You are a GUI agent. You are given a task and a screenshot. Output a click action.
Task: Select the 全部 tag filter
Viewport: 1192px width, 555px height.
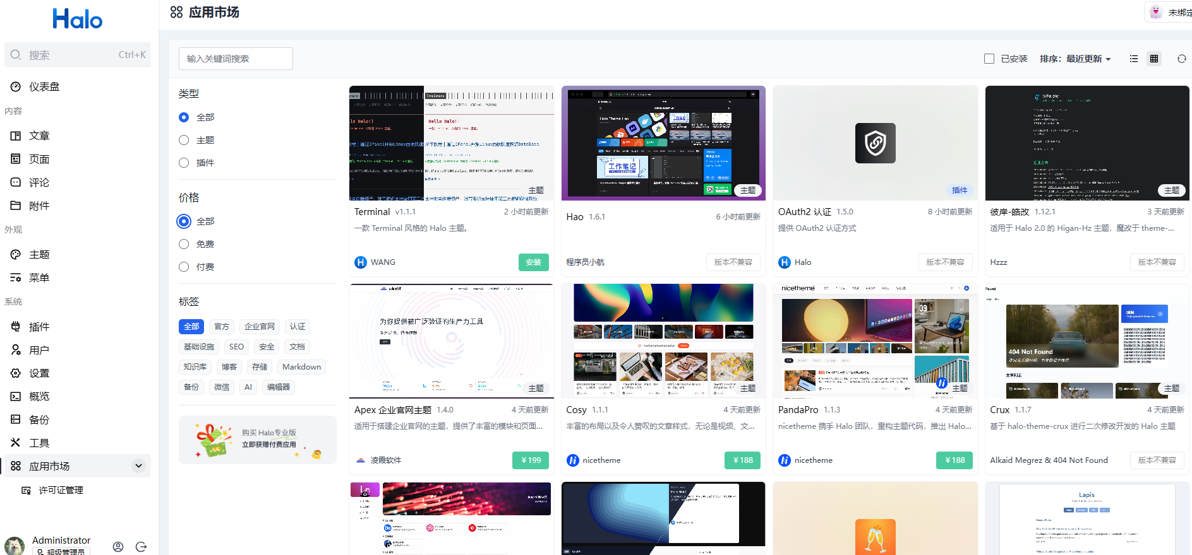(191, 327)
